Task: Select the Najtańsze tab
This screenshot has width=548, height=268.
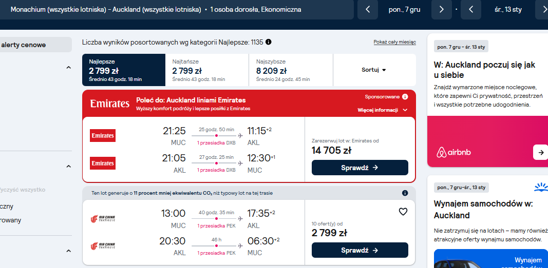Action: click(x=207, y=70)
